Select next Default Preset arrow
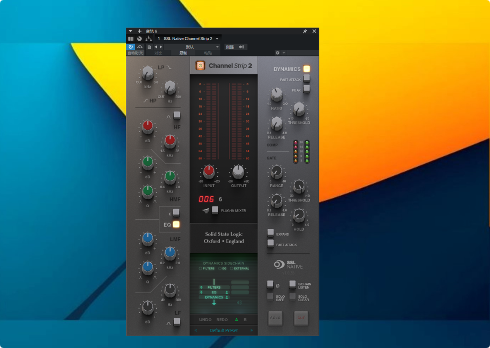Viewport: 490px width, 348px height. [x=252, y=330]
